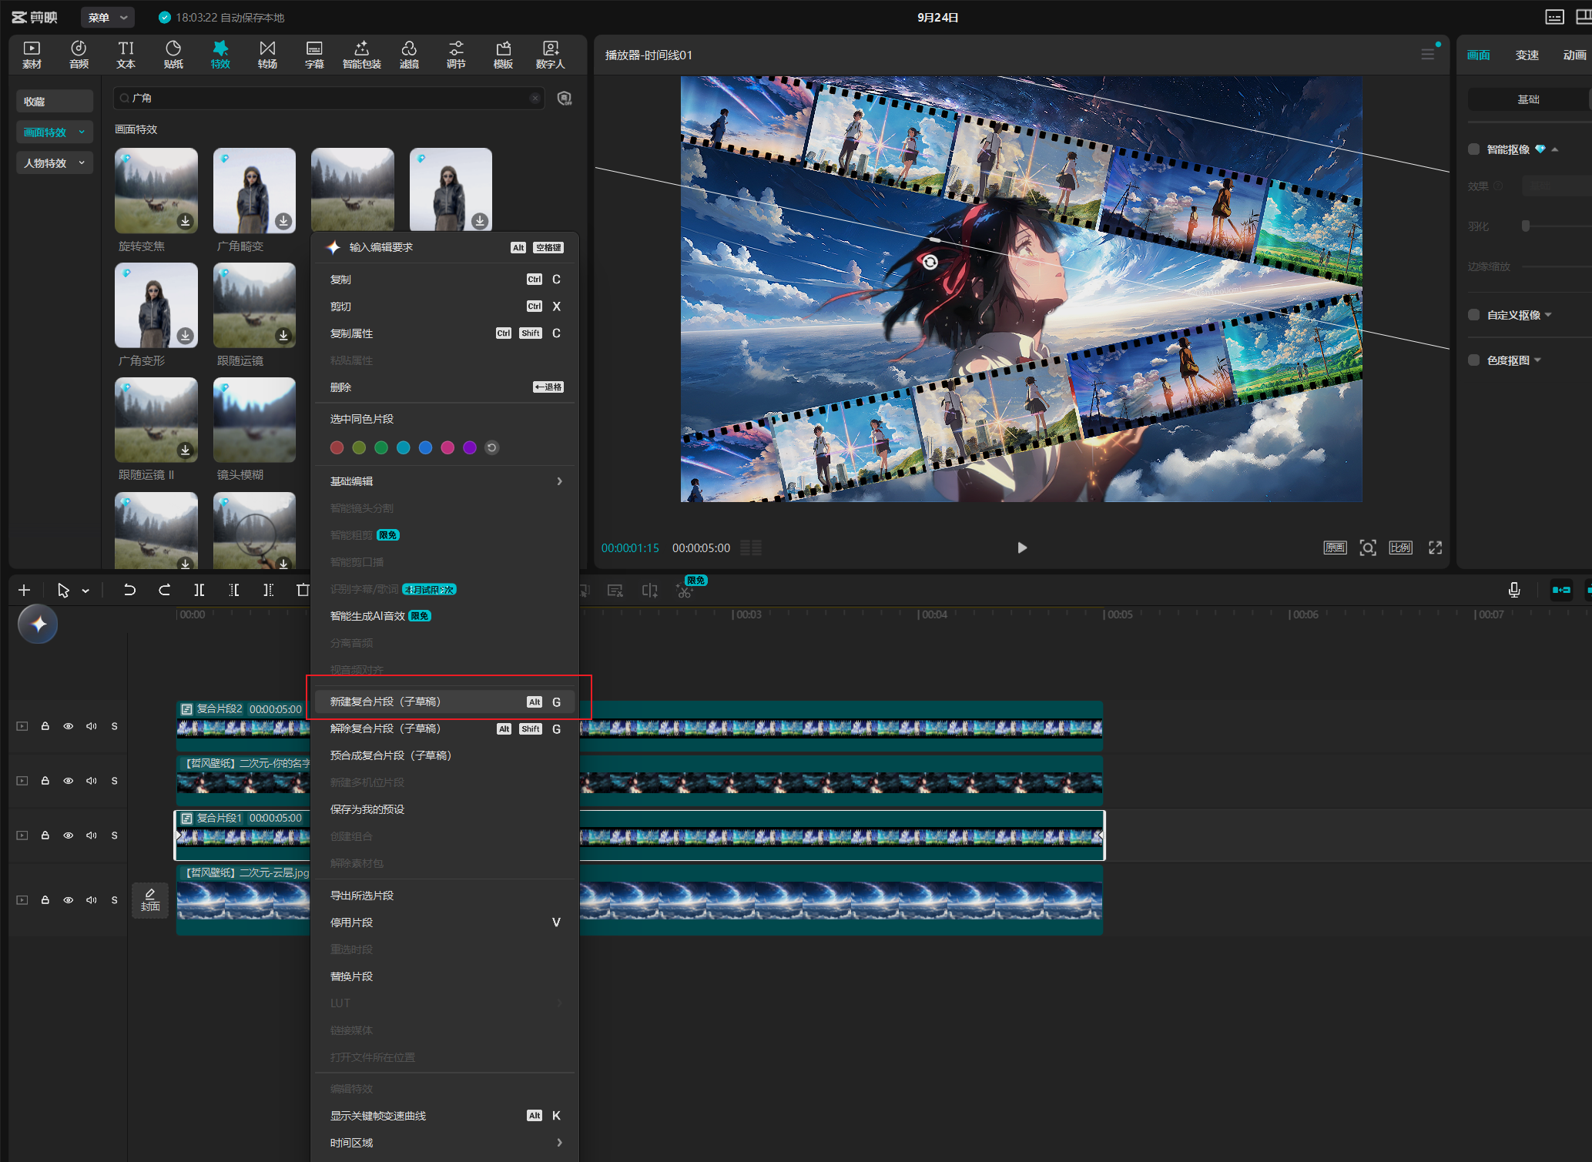The width and height of the screenshot is (1592, 1162).
Task: Toggle lock on the 复合片段1 track
Action: click(45, 836)
